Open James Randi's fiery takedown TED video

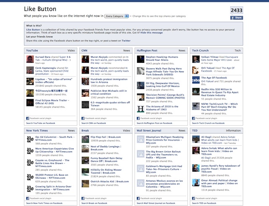(220, 169)
